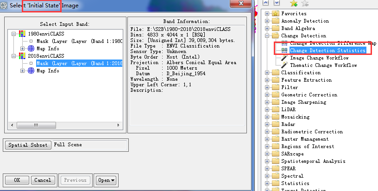Click horizontal scrollbar thumb in band list
The height and width of the screenshot is (191, 378).
point(36,125)
